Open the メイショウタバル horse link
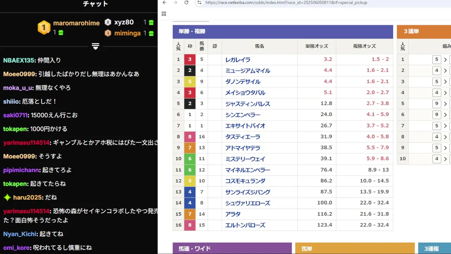The image size is (451, 254). point(245,92)
